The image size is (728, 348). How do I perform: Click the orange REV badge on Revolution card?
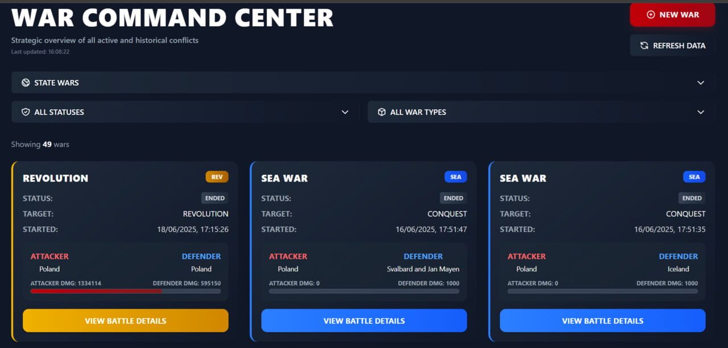[x=217, y=177]
